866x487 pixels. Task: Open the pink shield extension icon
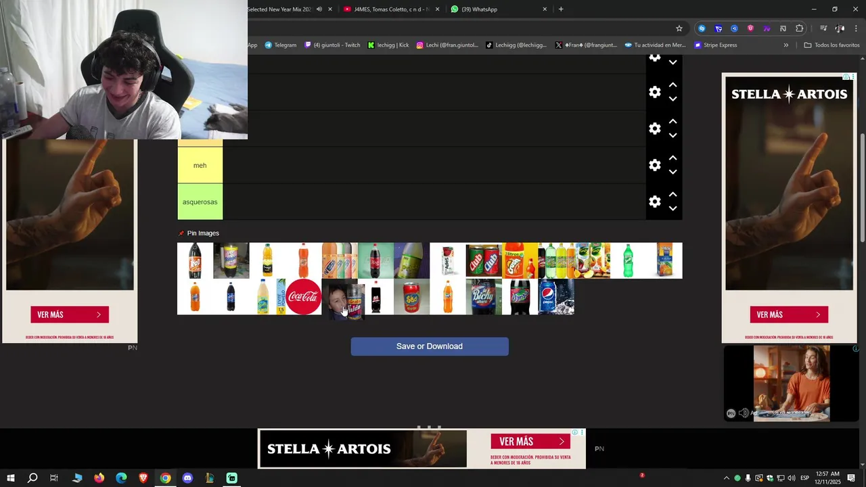pyautogui.click(x=750, y=28)
